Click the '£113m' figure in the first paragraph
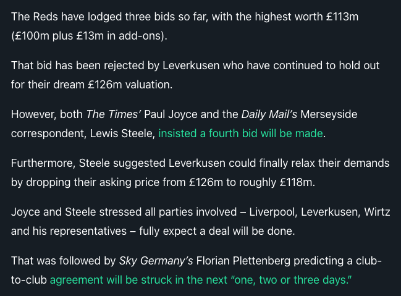Screen dimensions: 401x296 pyautogui.click(x=342, y=17)
